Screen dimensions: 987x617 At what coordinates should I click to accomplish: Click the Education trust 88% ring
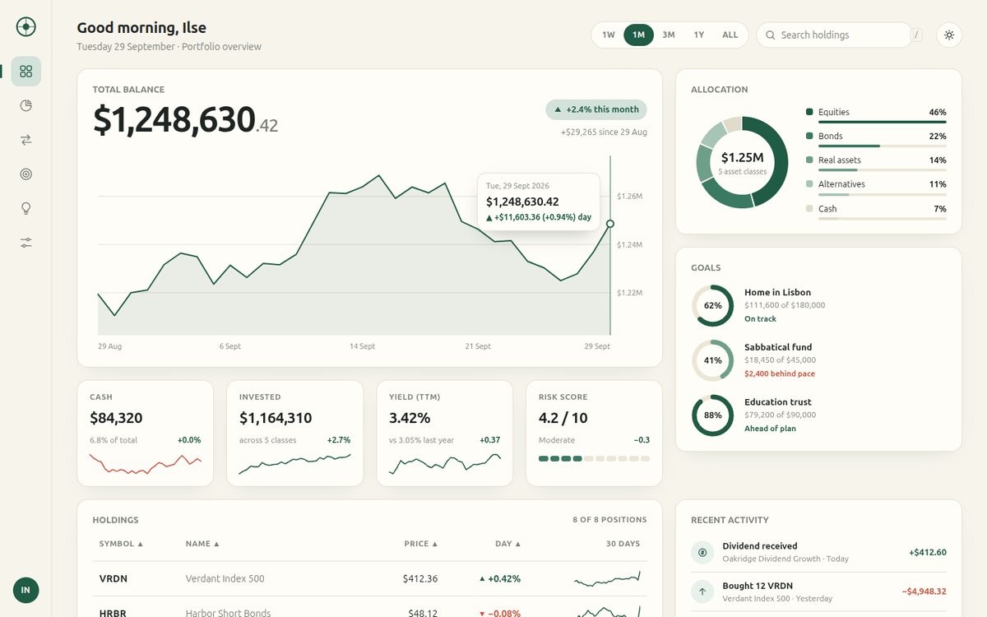coord(712,415)
